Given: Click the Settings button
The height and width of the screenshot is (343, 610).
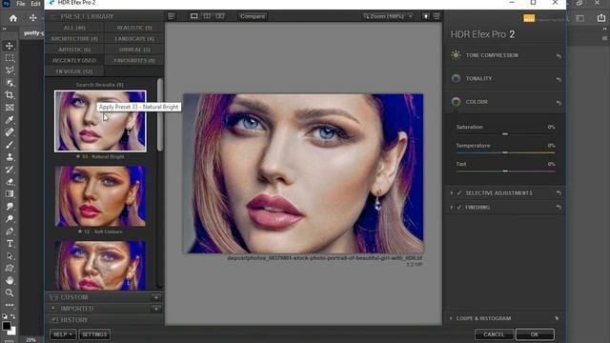Looking at the screenshot, I should 94,334.
